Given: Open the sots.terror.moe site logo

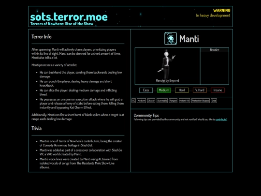Looking at the screenshot, I should click(x=69, y=17).
